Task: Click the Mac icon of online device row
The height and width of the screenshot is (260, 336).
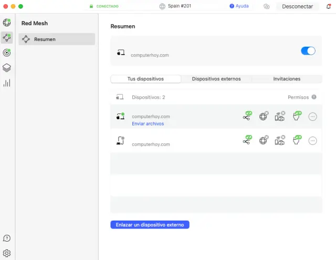Action: click(120, 116)
